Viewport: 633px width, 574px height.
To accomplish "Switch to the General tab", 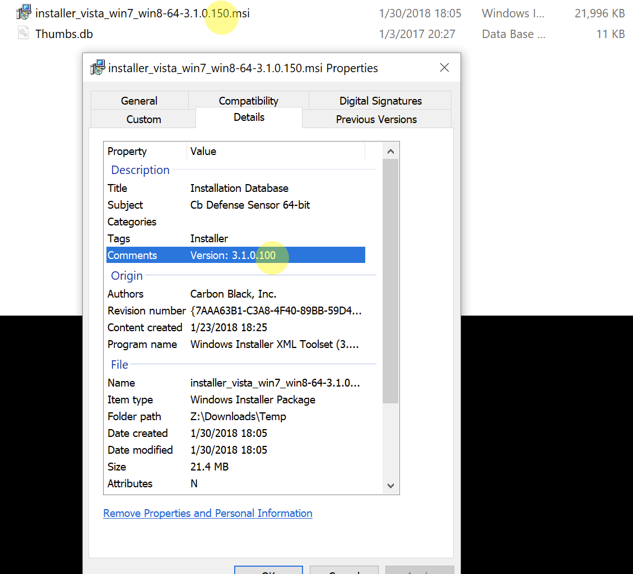I will 139,101.
